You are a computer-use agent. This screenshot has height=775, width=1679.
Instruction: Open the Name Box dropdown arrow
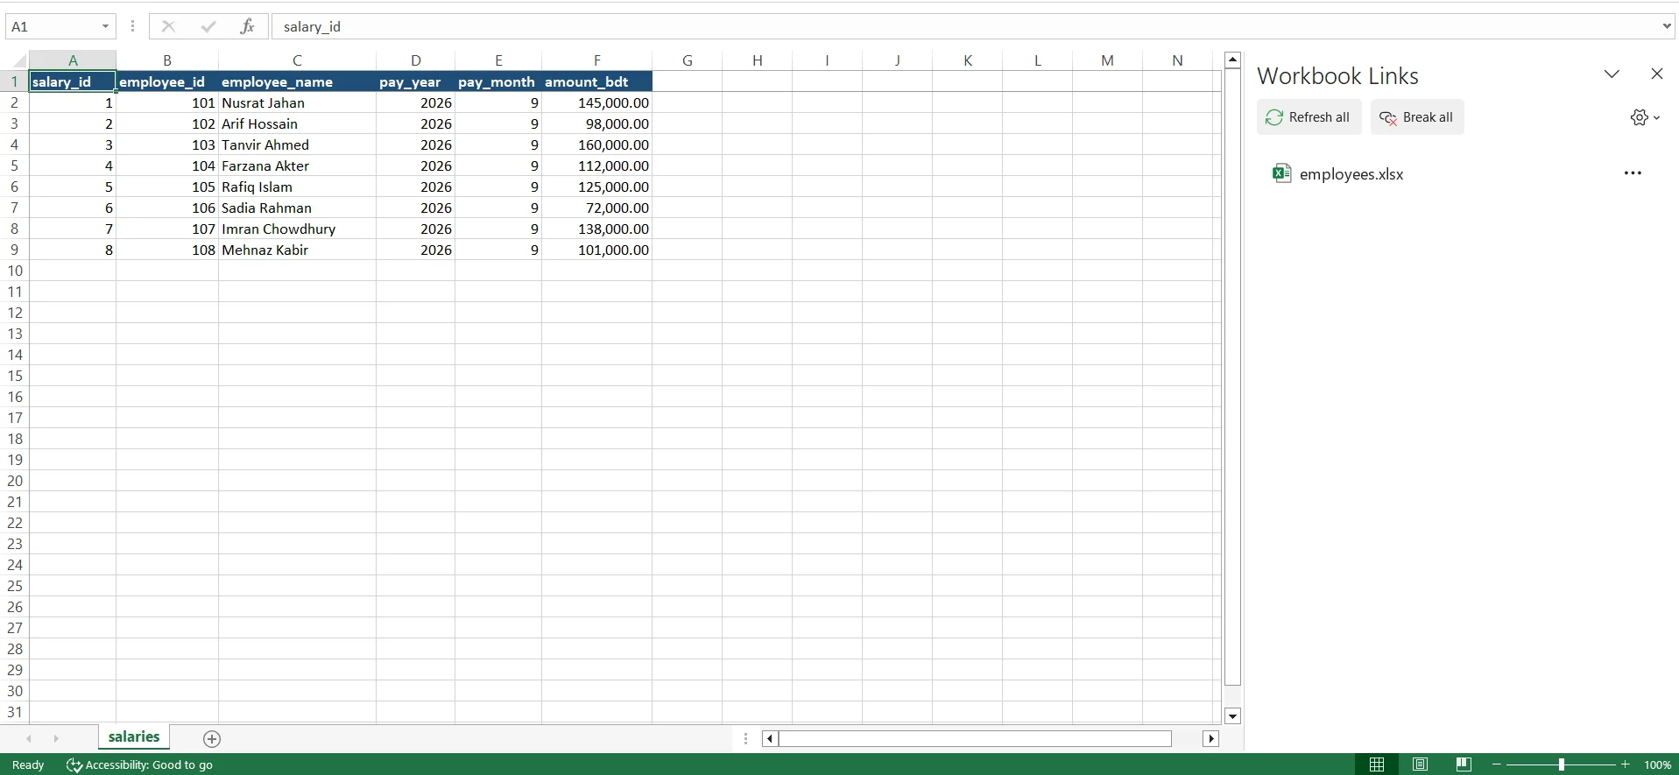105,26
